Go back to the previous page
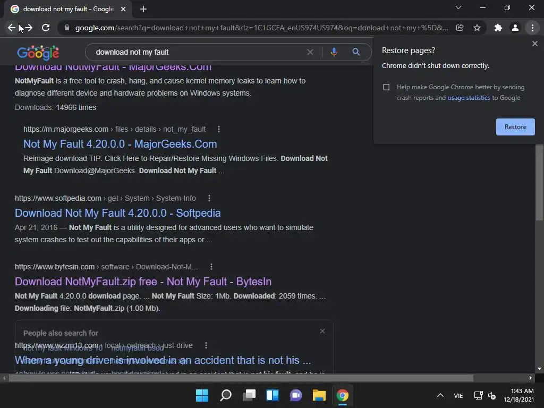Viewport: 544px width, 408px height. [12, 28]
